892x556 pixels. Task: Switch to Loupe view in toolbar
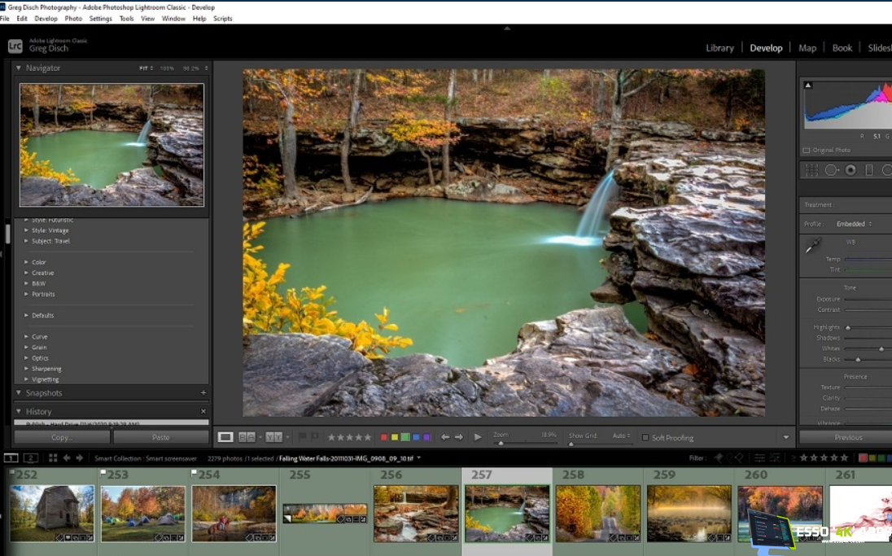click(225, 437)
